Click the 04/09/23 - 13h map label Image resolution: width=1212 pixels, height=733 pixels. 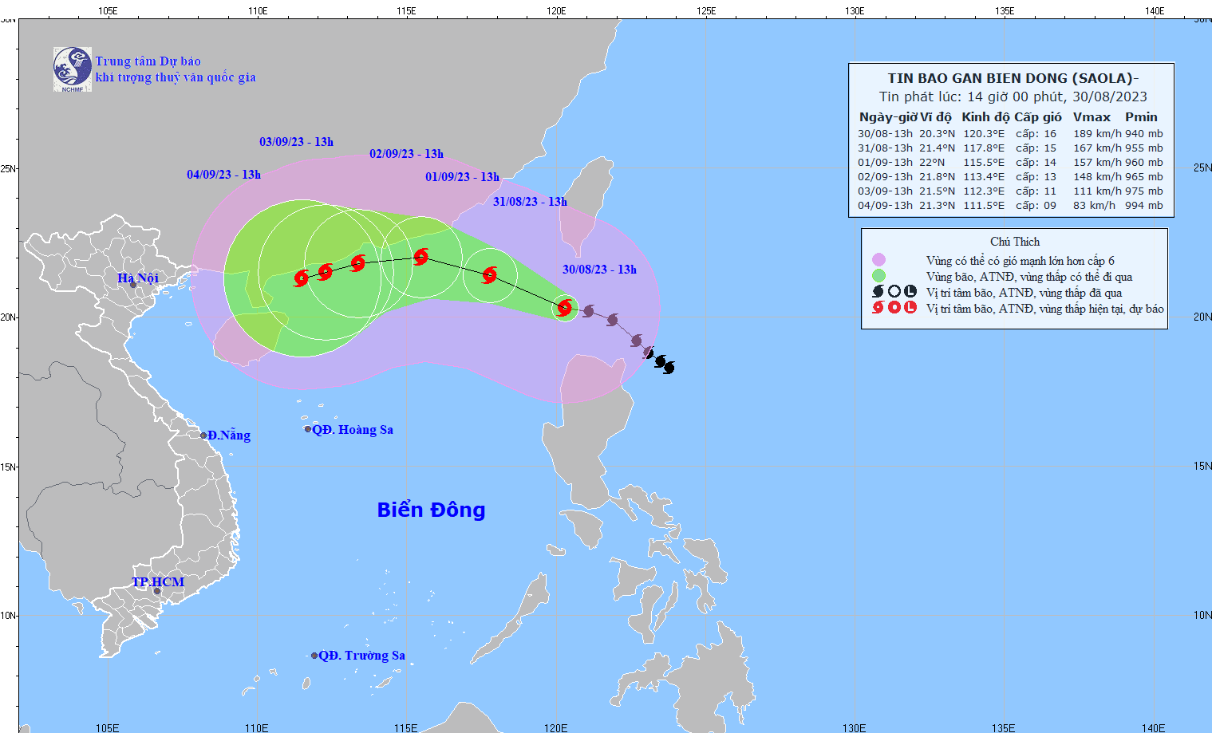coord(223,175)
